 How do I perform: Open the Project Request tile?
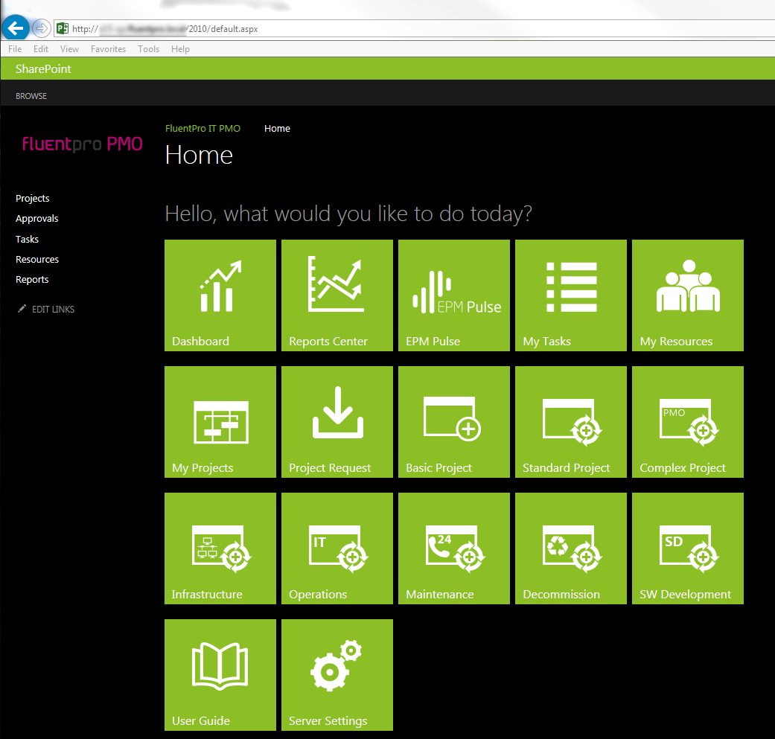[337, 422]
